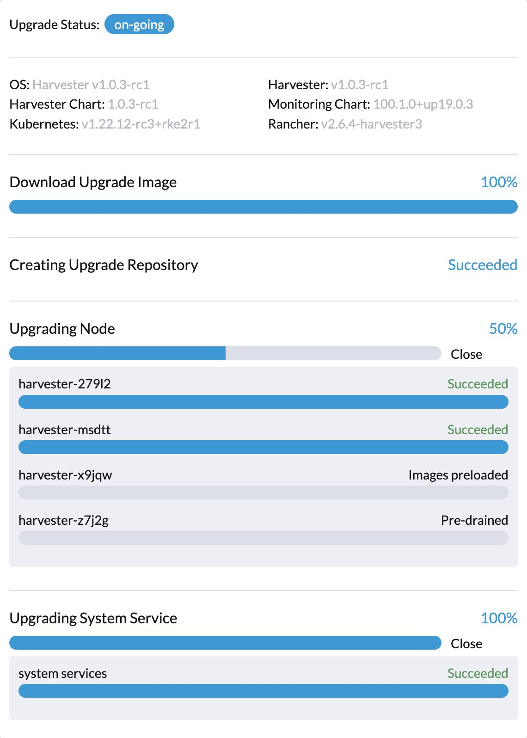Click the Images preloaded status text
Screen dimensions: 527x738
point(458,475)
